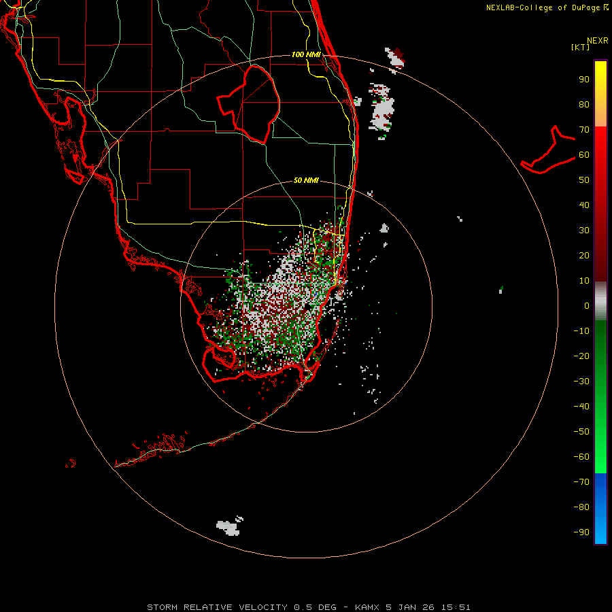
Task: Click the -30 value on the velocity scale
Action: tap(581, 381)
